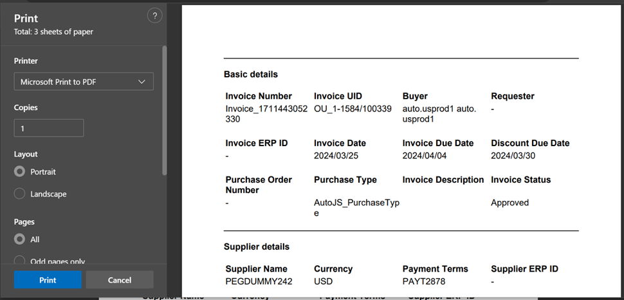Click the Payment Terms value PAYT2878
624x300 pixels.
pos(424,282)
